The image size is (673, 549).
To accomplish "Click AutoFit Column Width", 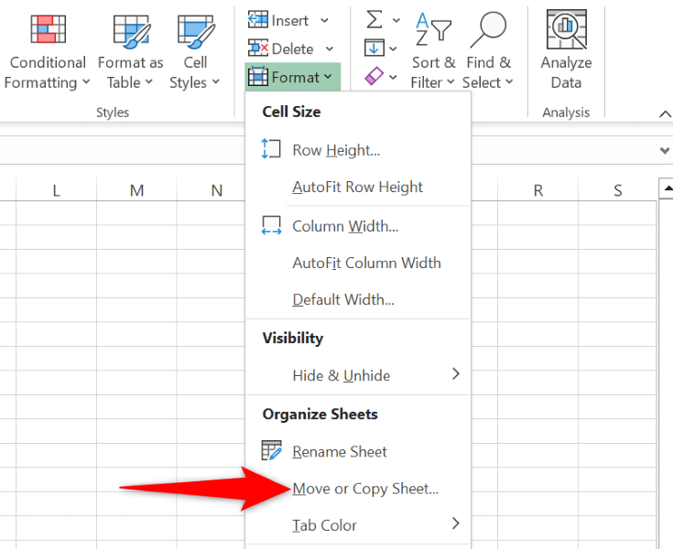I will coord(366,263).
